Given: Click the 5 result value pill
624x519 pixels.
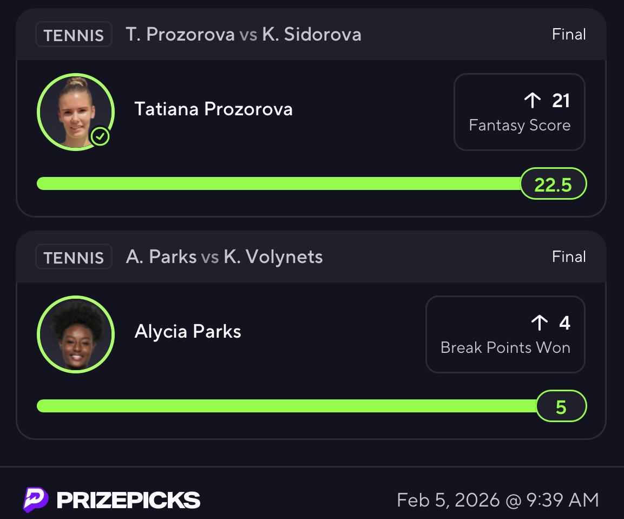Looking at the screenshot, I should click(x=561, y=406).
